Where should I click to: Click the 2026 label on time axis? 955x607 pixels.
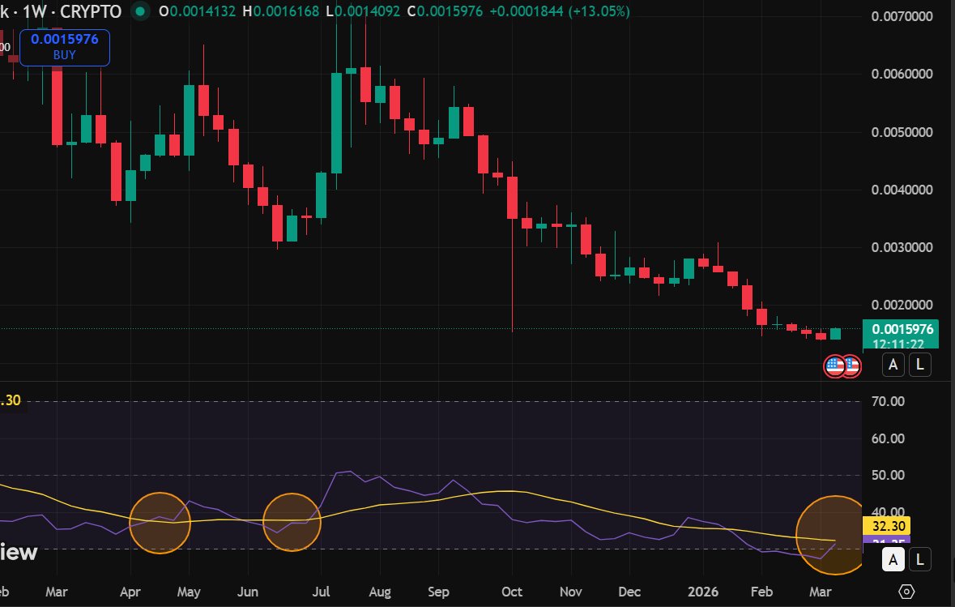coord(702,592)
